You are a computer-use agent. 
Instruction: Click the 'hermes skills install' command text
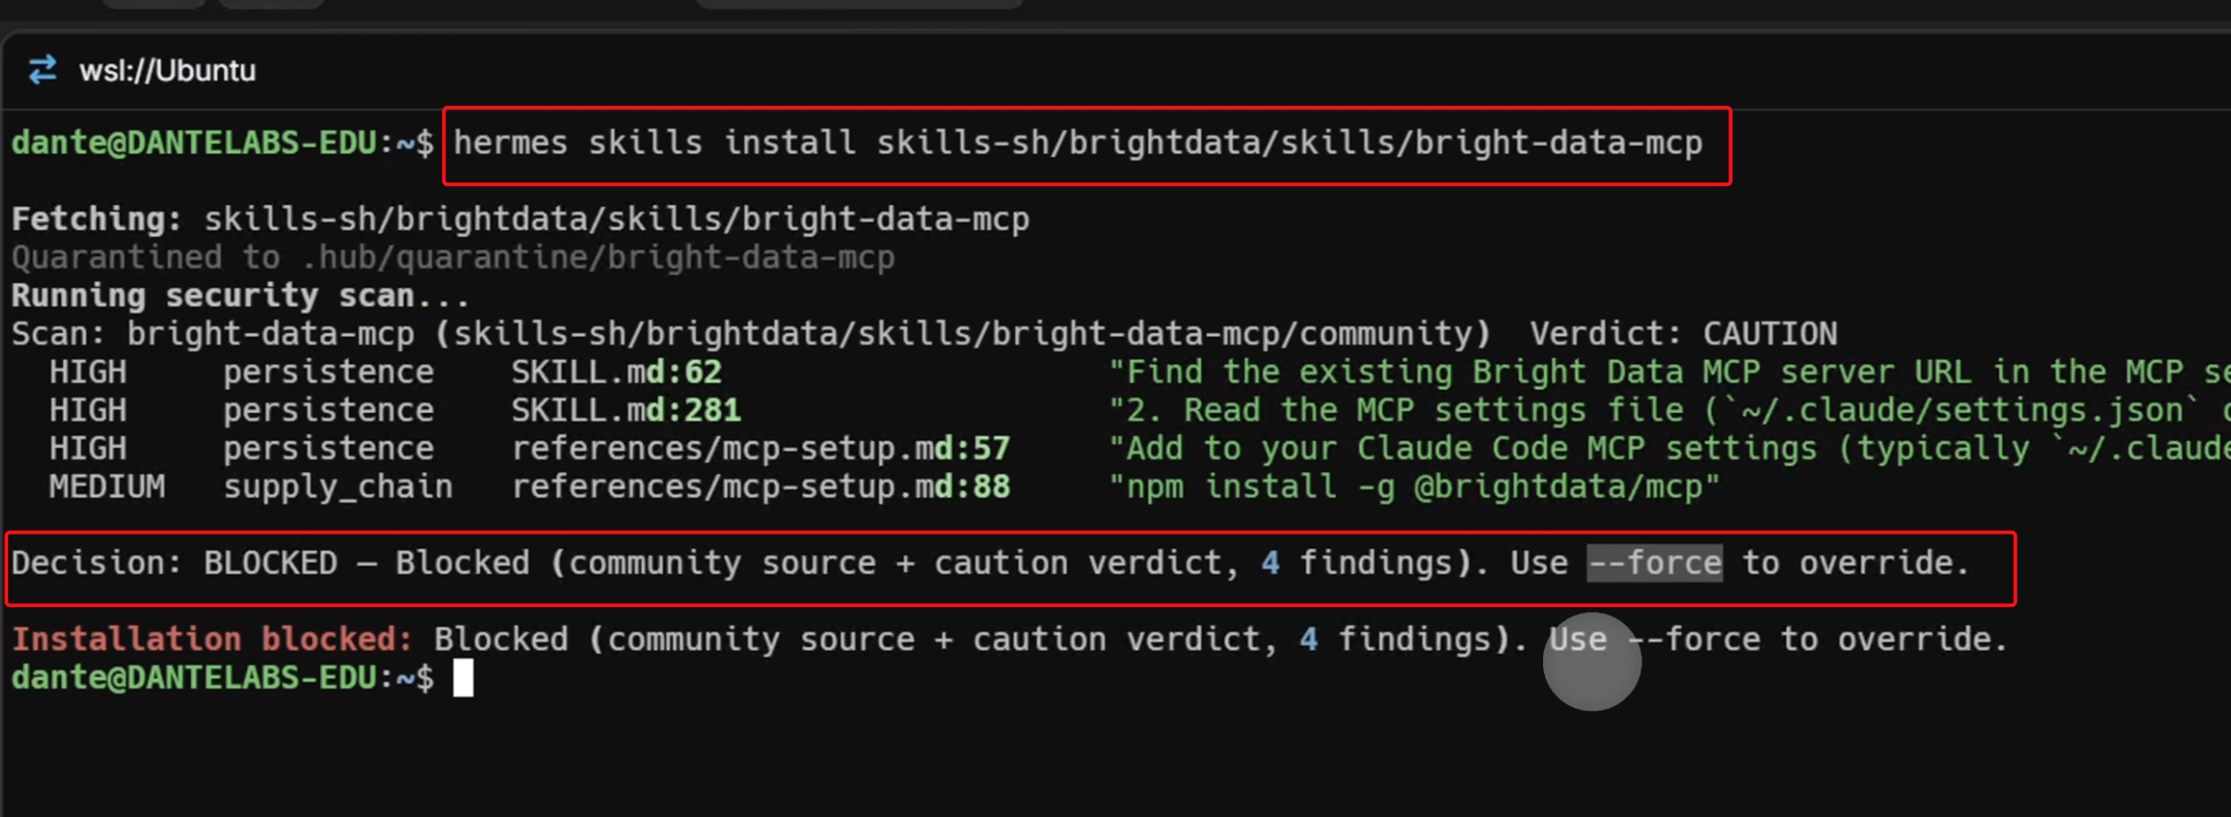1078,143
